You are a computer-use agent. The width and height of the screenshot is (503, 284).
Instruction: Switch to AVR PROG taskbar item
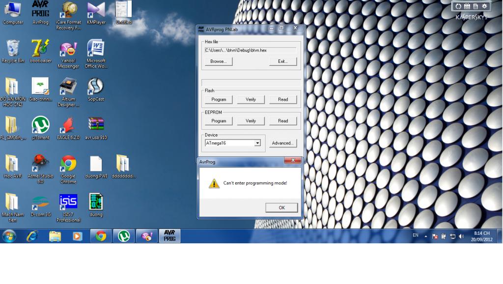[x=169, y=236]
